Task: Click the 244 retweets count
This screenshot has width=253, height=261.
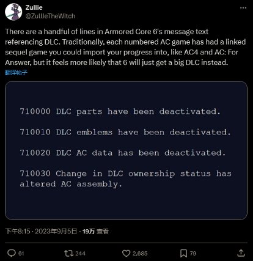Action: coord(80,254)
